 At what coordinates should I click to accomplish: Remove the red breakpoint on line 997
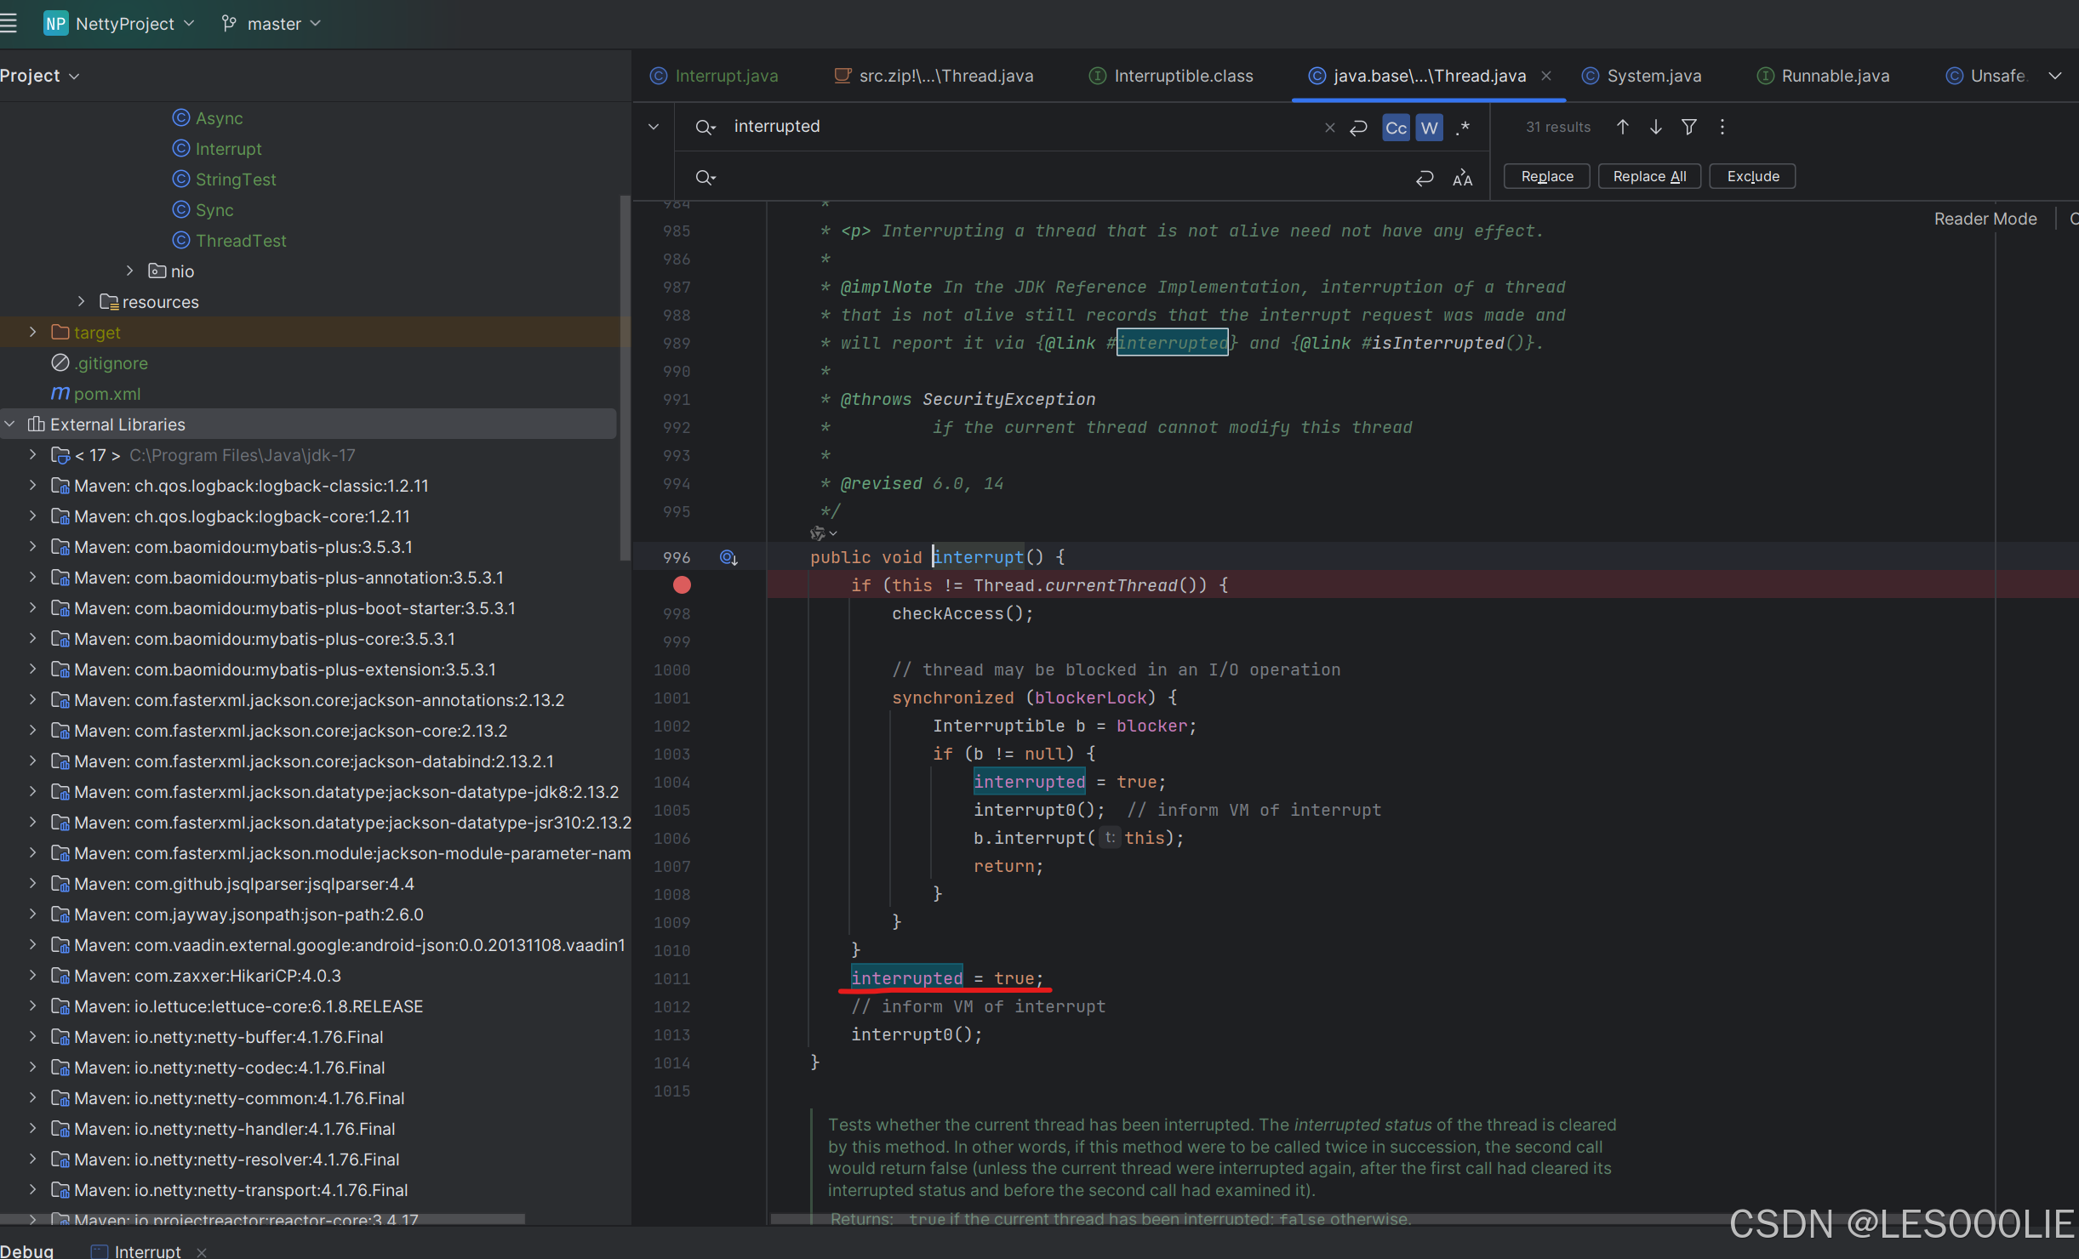(x=682, y=585)
